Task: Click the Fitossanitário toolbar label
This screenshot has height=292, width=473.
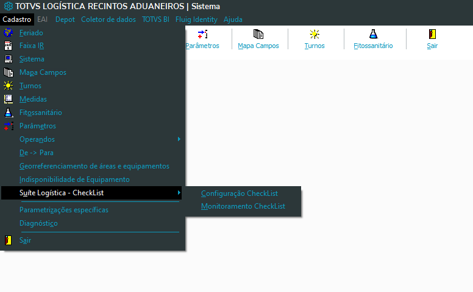Action: click(x=373, y=46)
